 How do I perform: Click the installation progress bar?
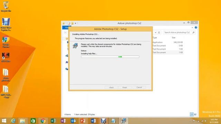[110, 56]
